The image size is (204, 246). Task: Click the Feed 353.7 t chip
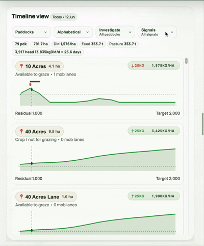(92, 44)
